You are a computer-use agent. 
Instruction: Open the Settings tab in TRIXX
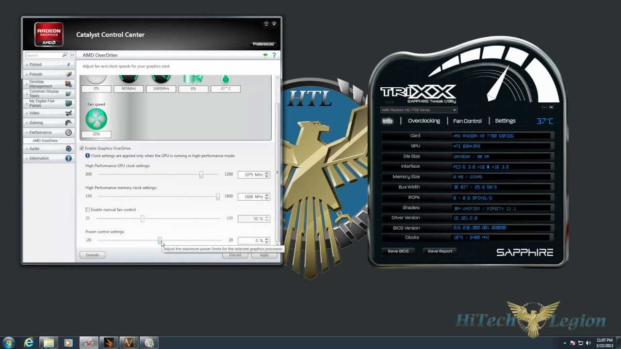505,121
